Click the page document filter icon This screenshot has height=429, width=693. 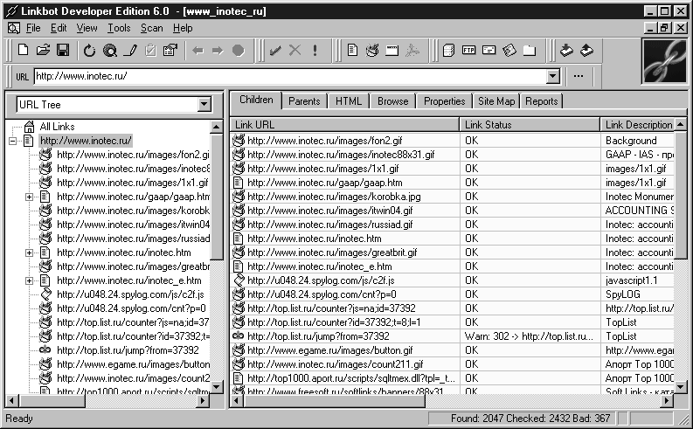352,50
